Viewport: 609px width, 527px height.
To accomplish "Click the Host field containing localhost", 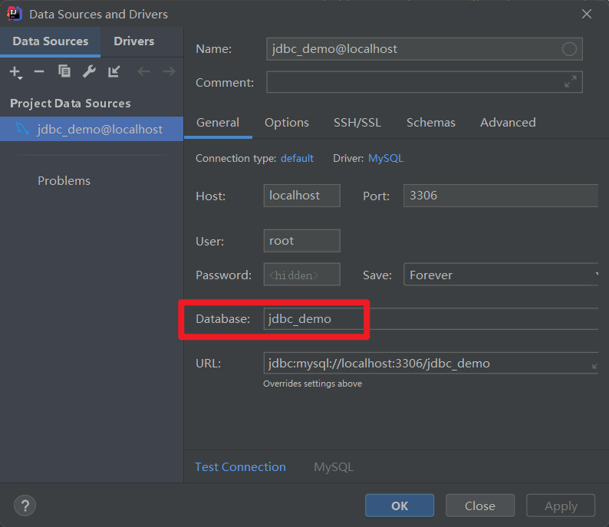I will point(301,196).
